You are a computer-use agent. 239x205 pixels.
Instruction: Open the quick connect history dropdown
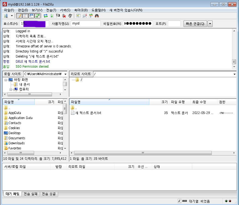210,24
